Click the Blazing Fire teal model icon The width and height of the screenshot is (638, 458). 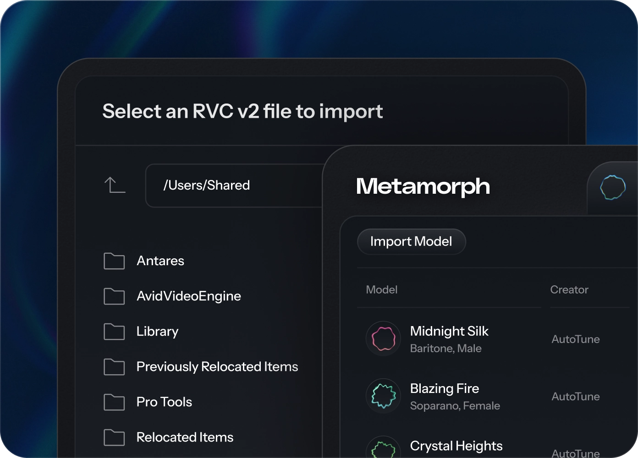(x=383, y=396)
